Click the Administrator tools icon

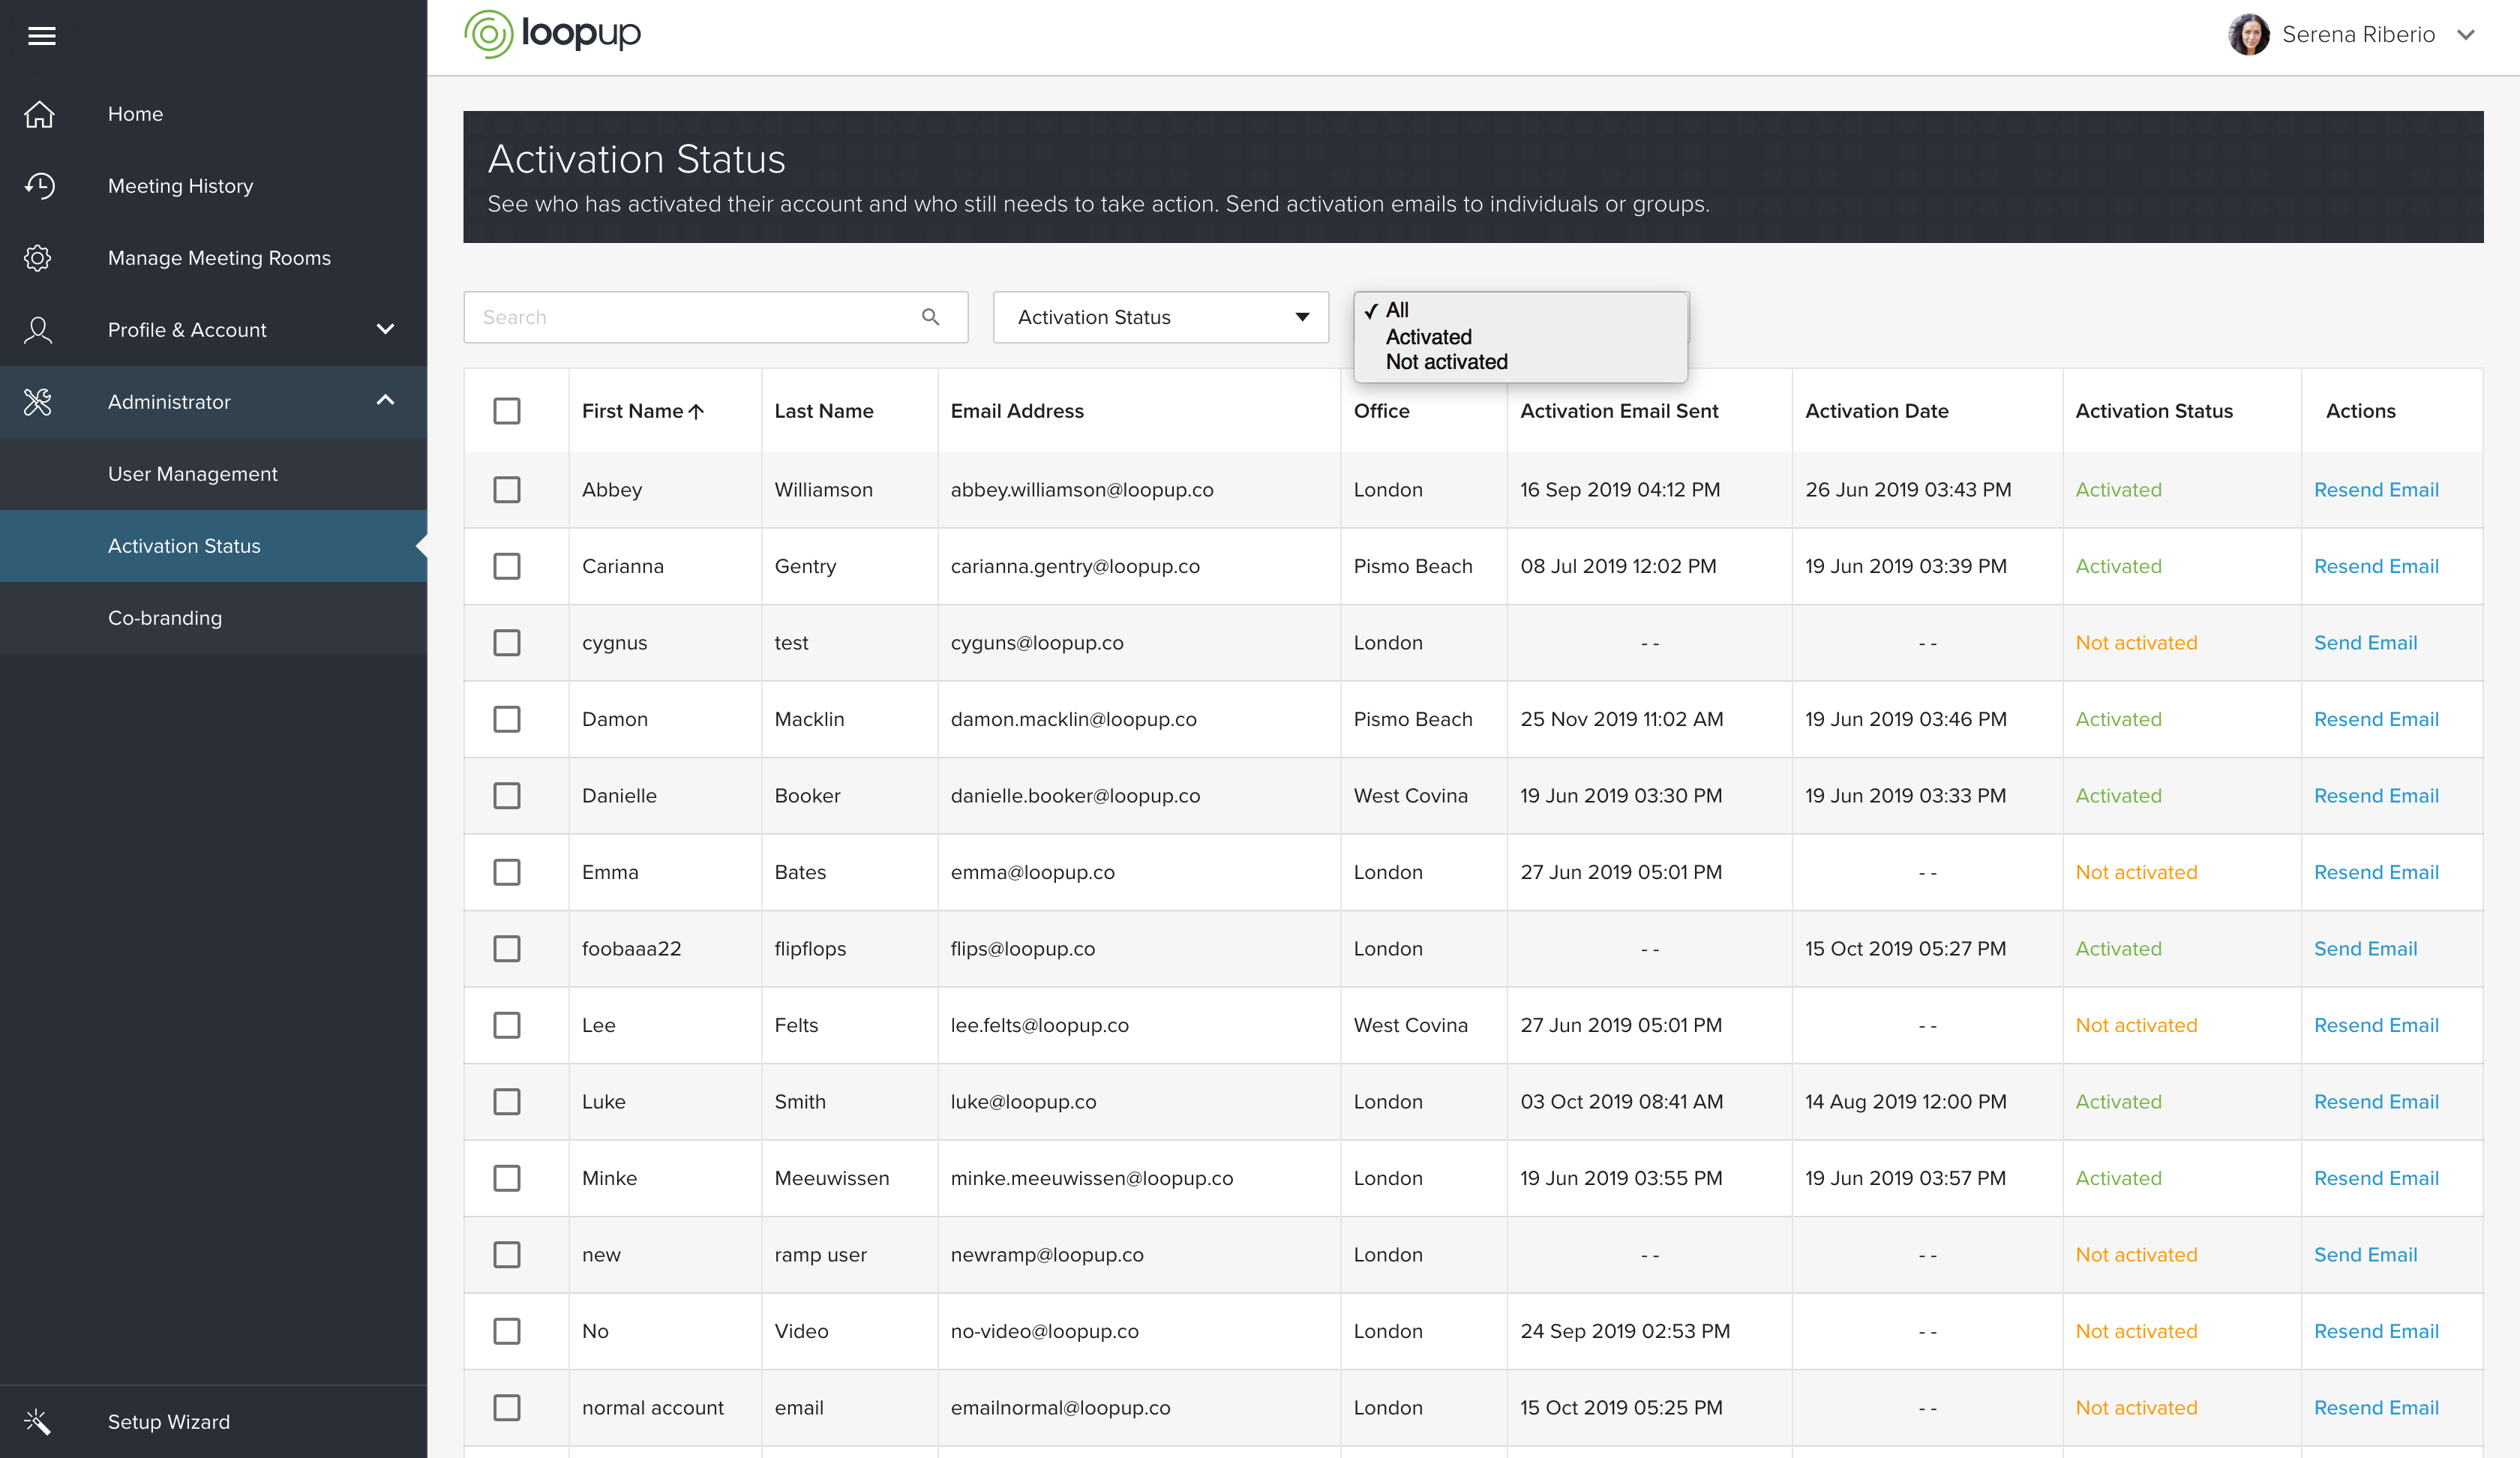(38, 402)
